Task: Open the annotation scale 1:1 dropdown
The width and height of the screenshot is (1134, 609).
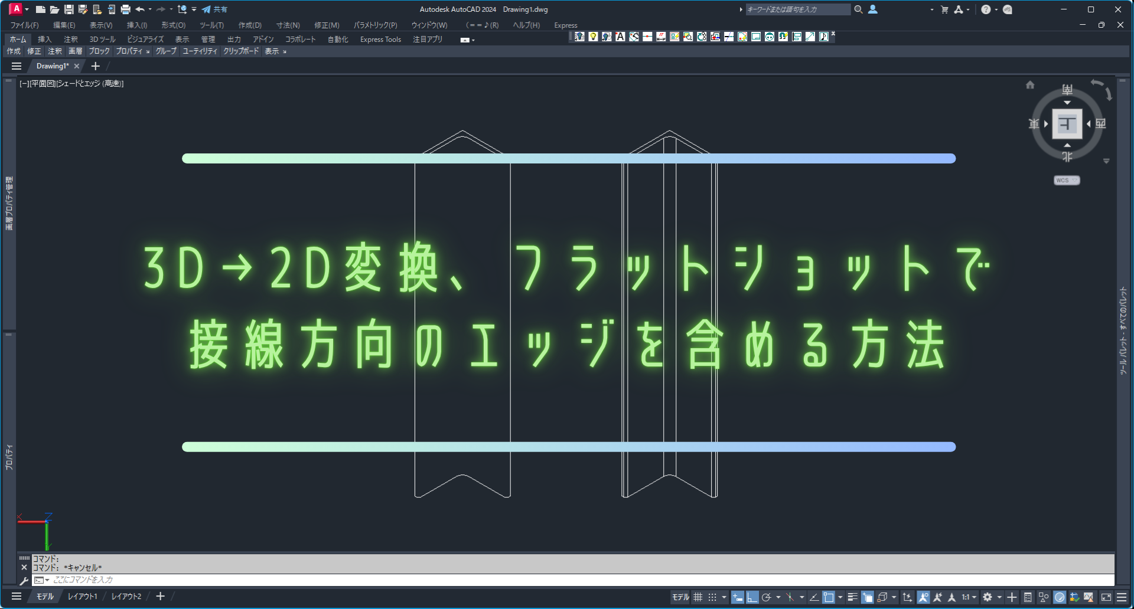Action: tap(968, 597)
